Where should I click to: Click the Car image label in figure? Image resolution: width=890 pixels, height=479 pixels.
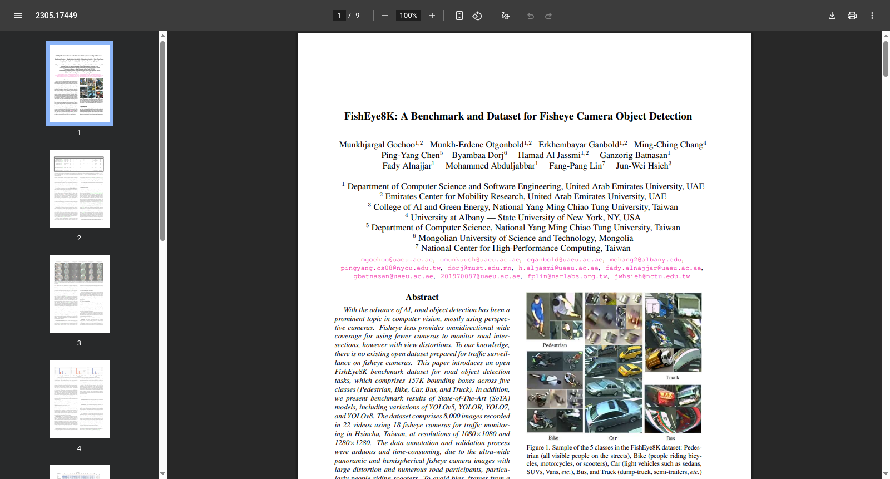pyautogui.click(x=613, y=438)
